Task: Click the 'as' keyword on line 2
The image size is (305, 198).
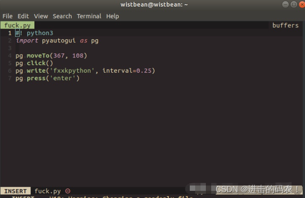Action: click(84, 41)
